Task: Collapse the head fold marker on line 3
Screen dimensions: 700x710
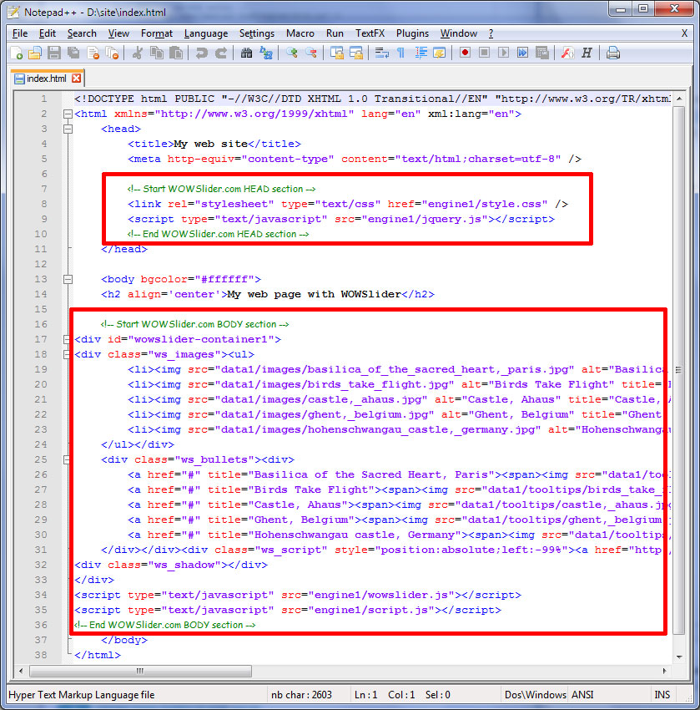Action: pos(68,129)
